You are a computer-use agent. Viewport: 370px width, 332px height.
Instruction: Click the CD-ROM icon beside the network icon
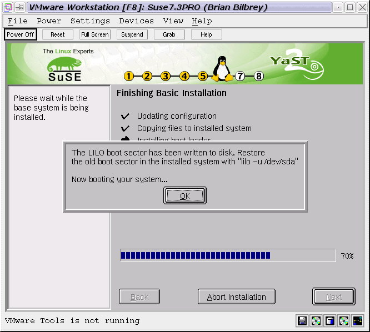344,321
